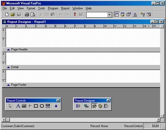Click the Customer (Sales!Customer) status text
Viewport: 166px width, 130px height.
click(18, 126)
